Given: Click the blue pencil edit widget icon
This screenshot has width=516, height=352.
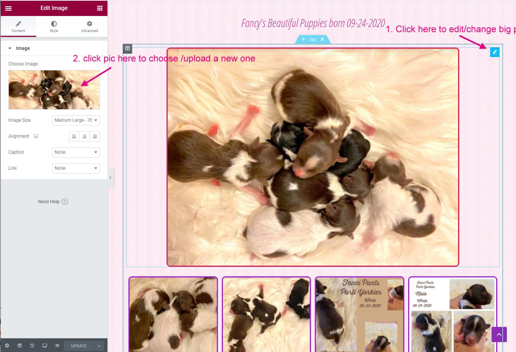Looking at the screenshot, I should click(495, 52).
